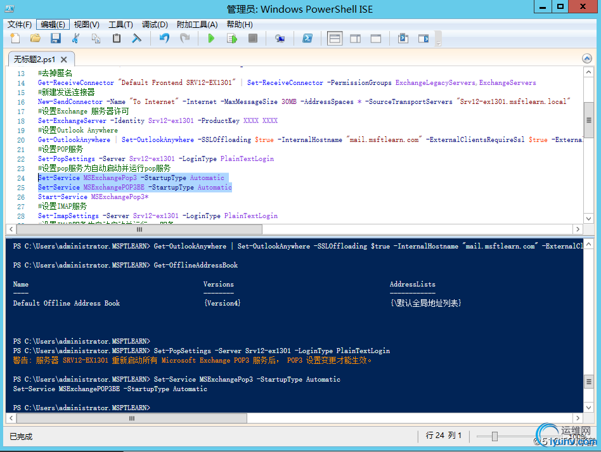The width and height of the screenshot is (601, 452).
Task: Click the #去掉匿名 comment line
Action: [x=55, y=73]
